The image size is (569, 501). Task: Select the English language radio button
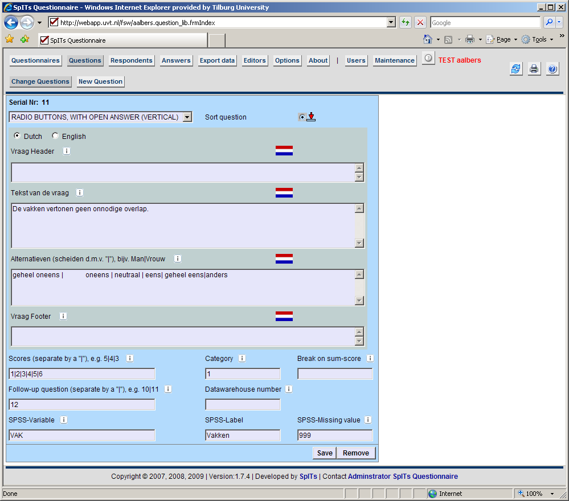55,136
